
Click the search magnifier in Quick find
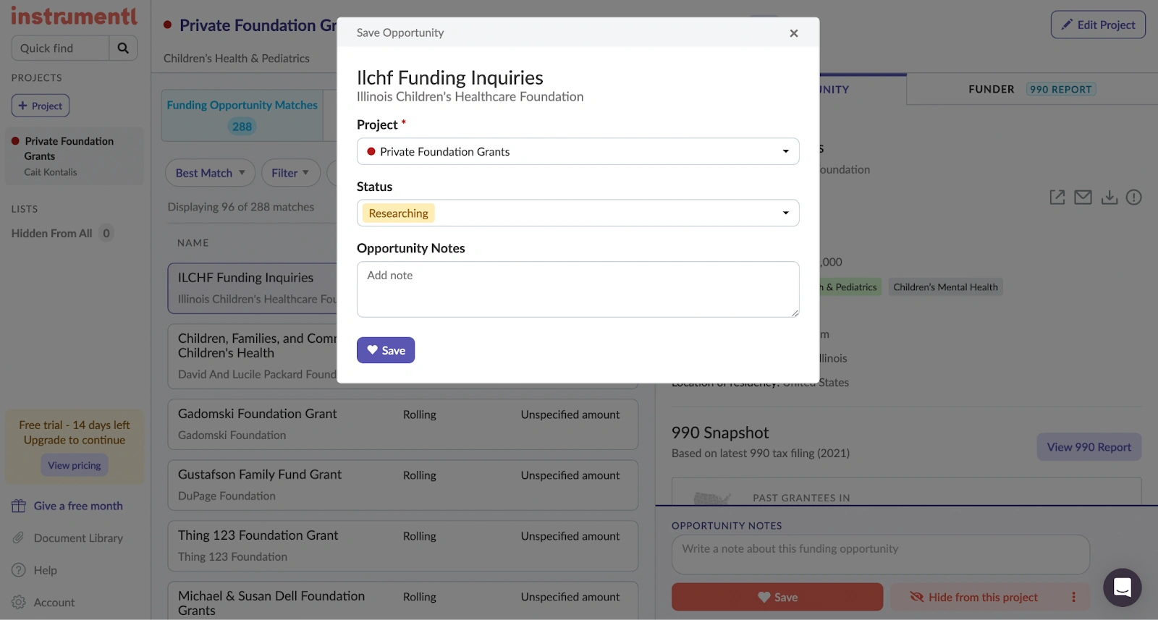point(123,48)
